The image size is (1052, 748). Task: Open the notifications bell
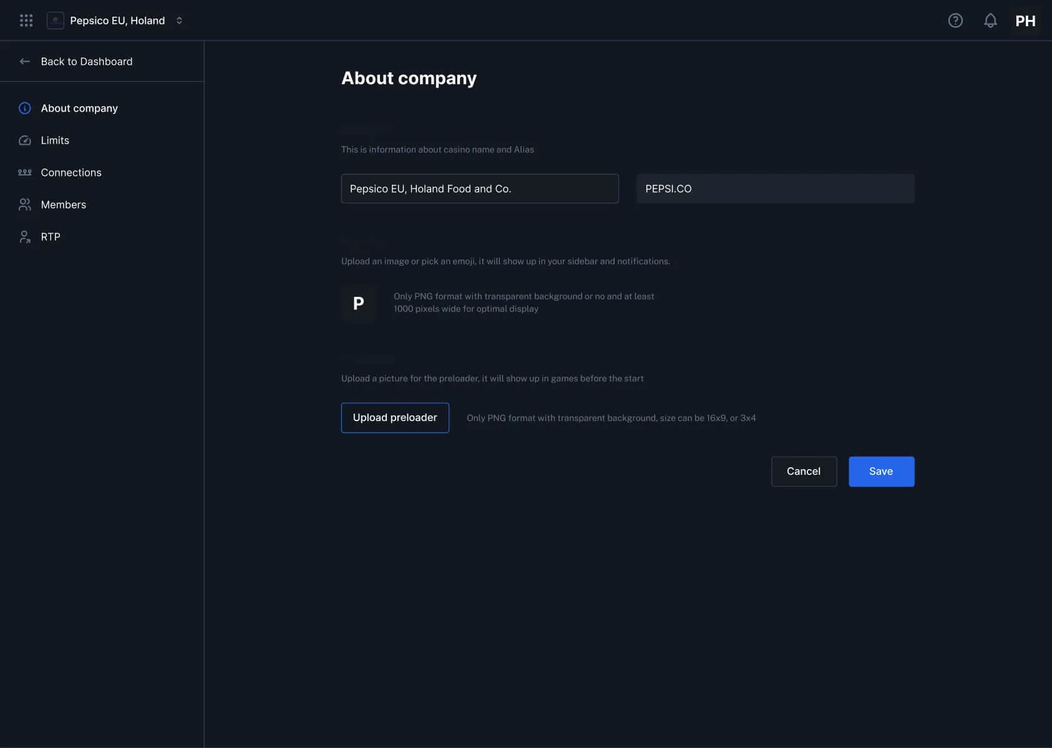pyautogui.click(x=990, y=21)
